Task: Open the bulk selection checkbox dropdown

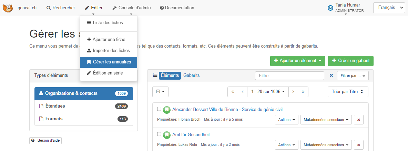Action: pos(160,92)
